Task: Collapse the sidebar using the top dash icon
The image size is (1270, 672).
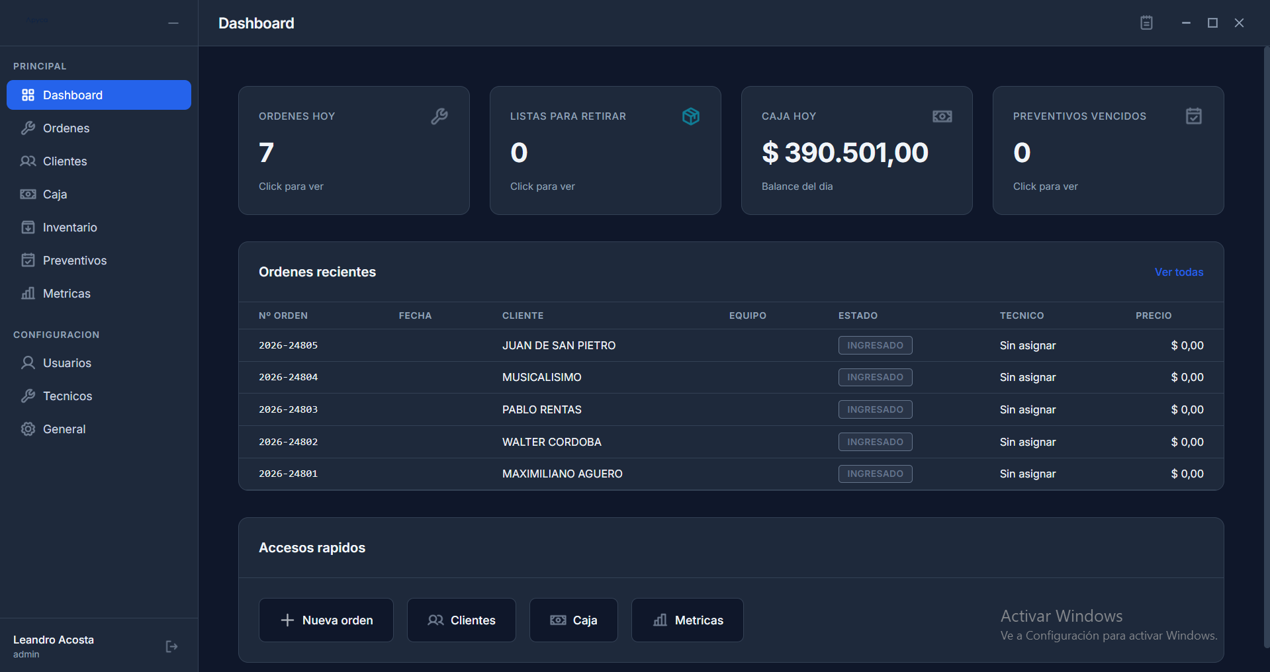Action: click(173, 23)
